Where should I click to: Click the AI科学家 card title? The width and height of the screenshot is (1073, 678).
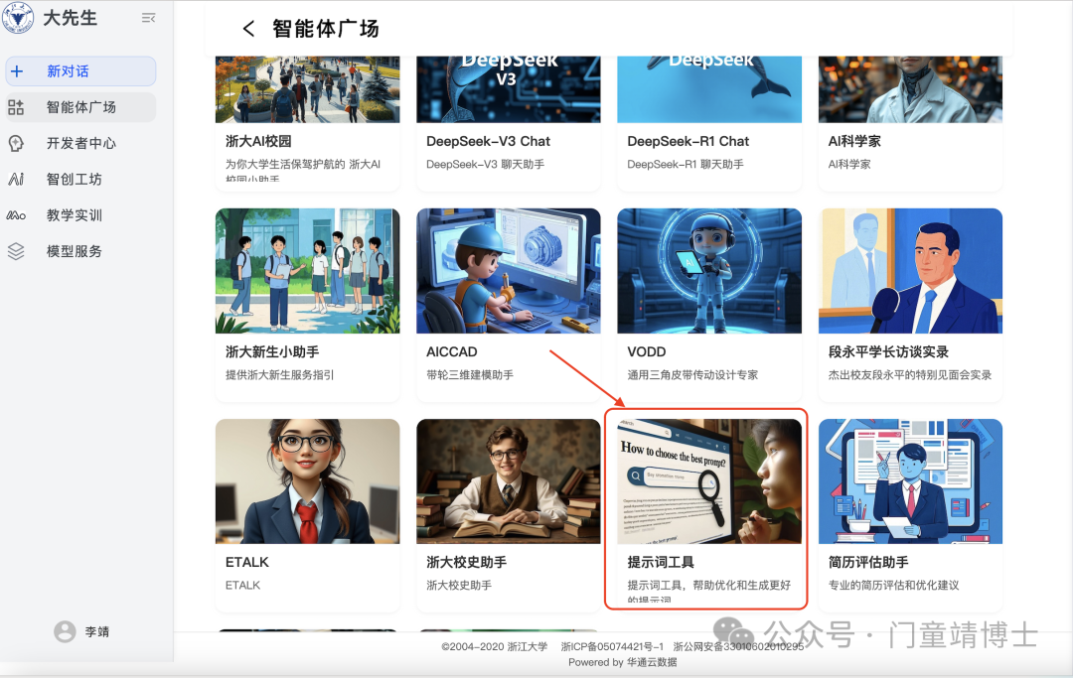click(854, 142)
